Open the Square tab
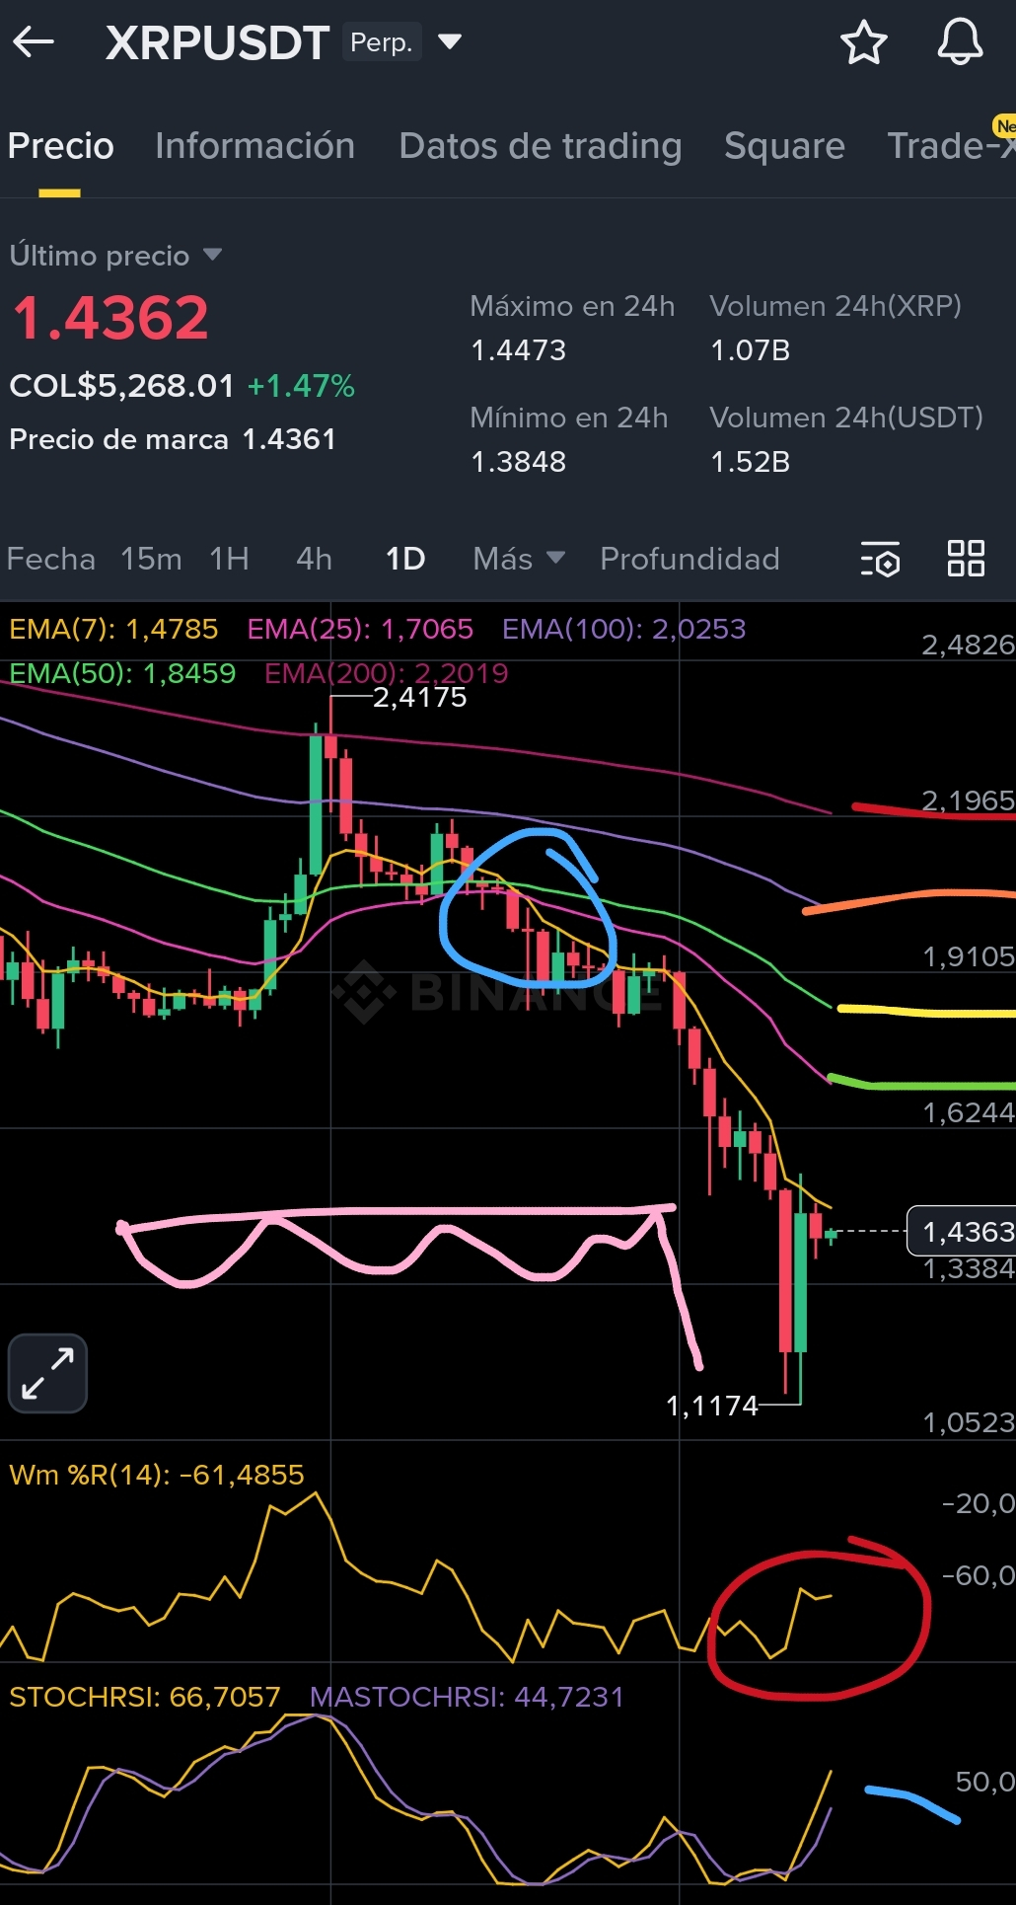The height and width of the screenshot is (1905, 1016). click(784, 146)
